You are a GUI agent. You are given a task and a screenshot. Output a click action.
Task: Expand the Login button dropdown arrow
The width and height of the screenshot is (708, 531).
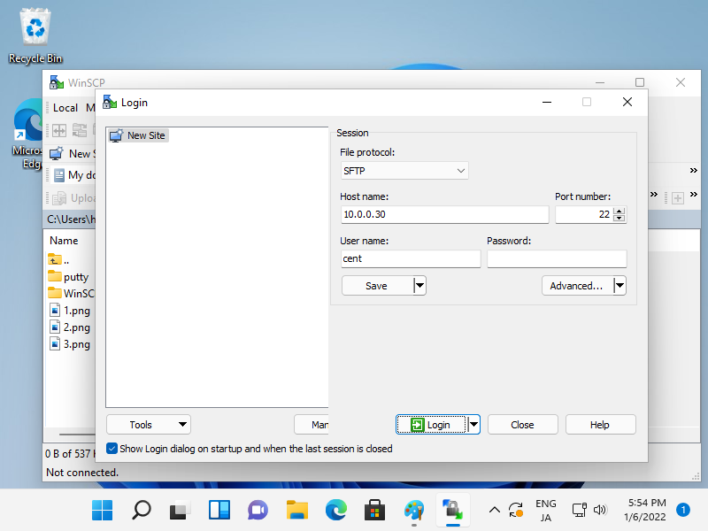point(473,425)
